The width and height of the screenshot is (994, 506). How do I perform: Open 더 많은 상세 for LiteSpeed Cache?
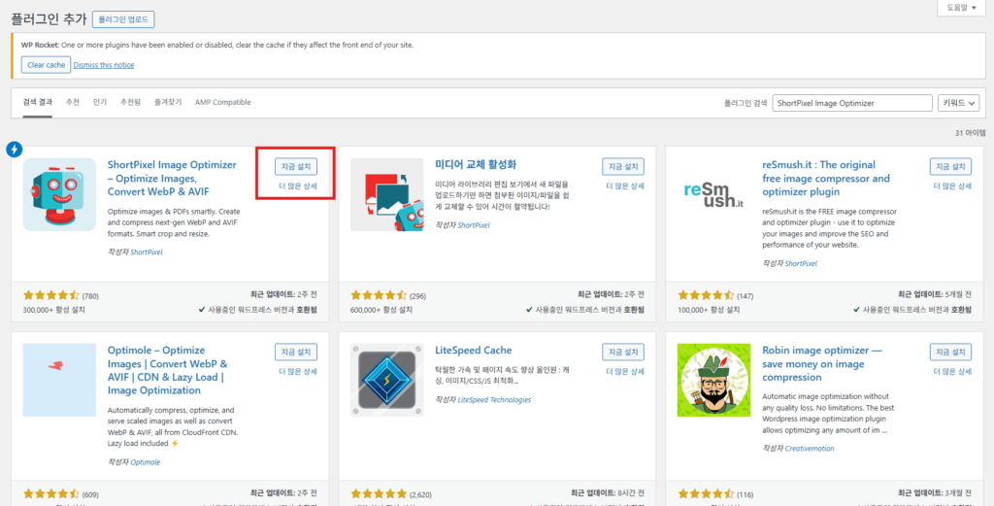click(x=625, y=372)
